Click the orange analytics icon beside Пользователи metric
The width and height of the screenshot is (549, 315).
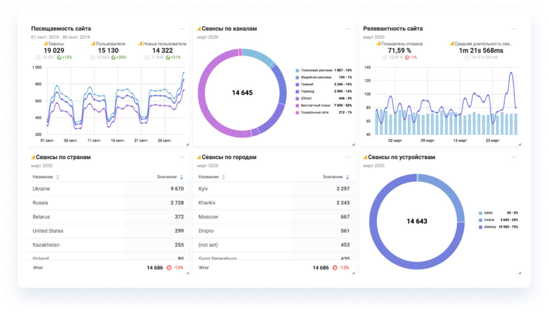pyautogui.click(x=93, y=44)
